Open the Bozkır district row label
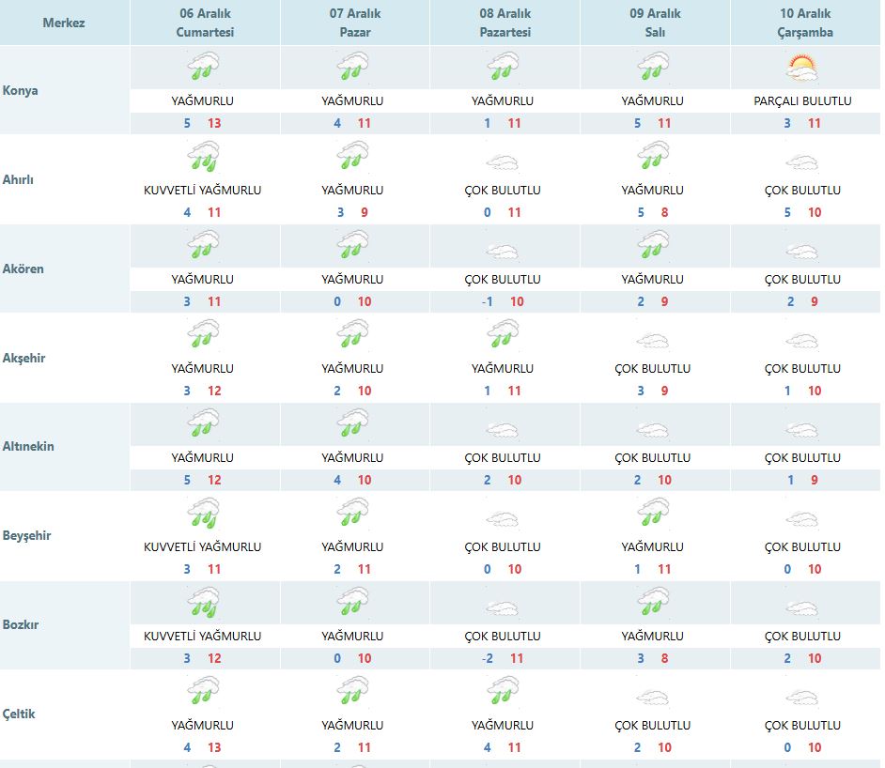Image resolution: width=885 pixels, height=768 pixels. (22, 624)
